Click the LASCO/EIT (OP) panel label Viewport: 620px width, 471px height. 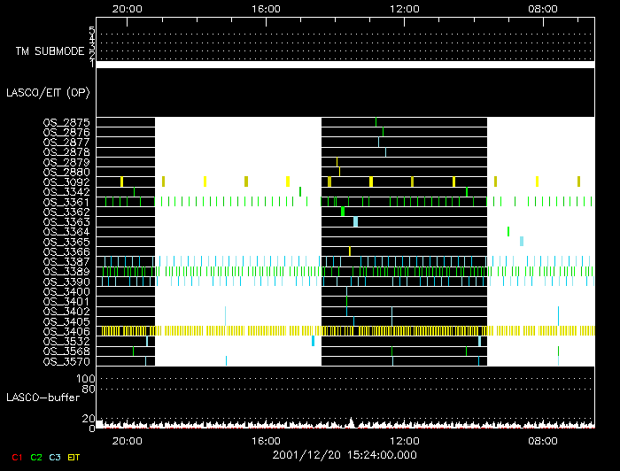pos(48,92)
